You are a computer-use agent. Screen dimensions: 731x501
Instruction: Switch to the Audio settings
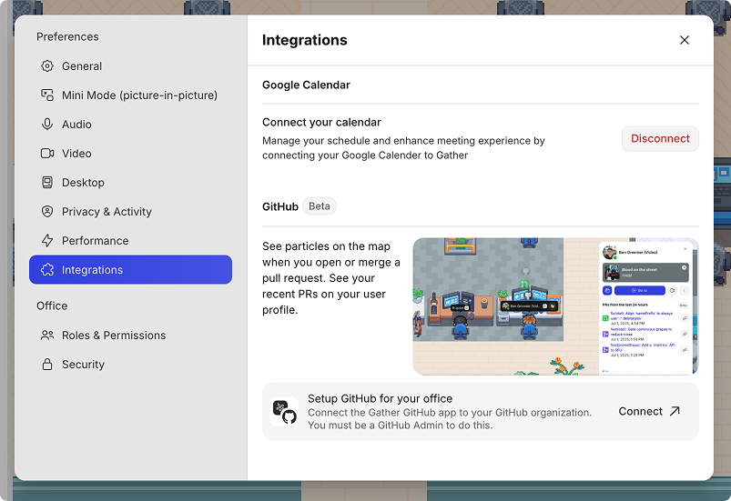130,125
